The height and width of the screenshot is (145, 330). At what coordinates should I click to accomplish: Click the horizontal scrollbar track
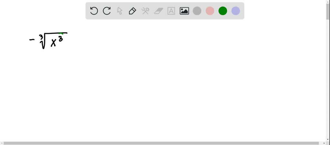tap(163, 143)
